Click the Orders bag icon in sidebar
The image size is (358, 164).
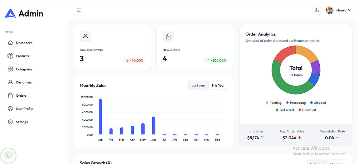(x=10, y=96)
